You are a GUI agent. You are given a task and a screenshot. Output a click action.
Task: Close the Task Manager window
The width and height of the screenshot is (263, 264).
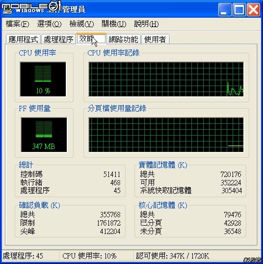[x=253, y=10]
